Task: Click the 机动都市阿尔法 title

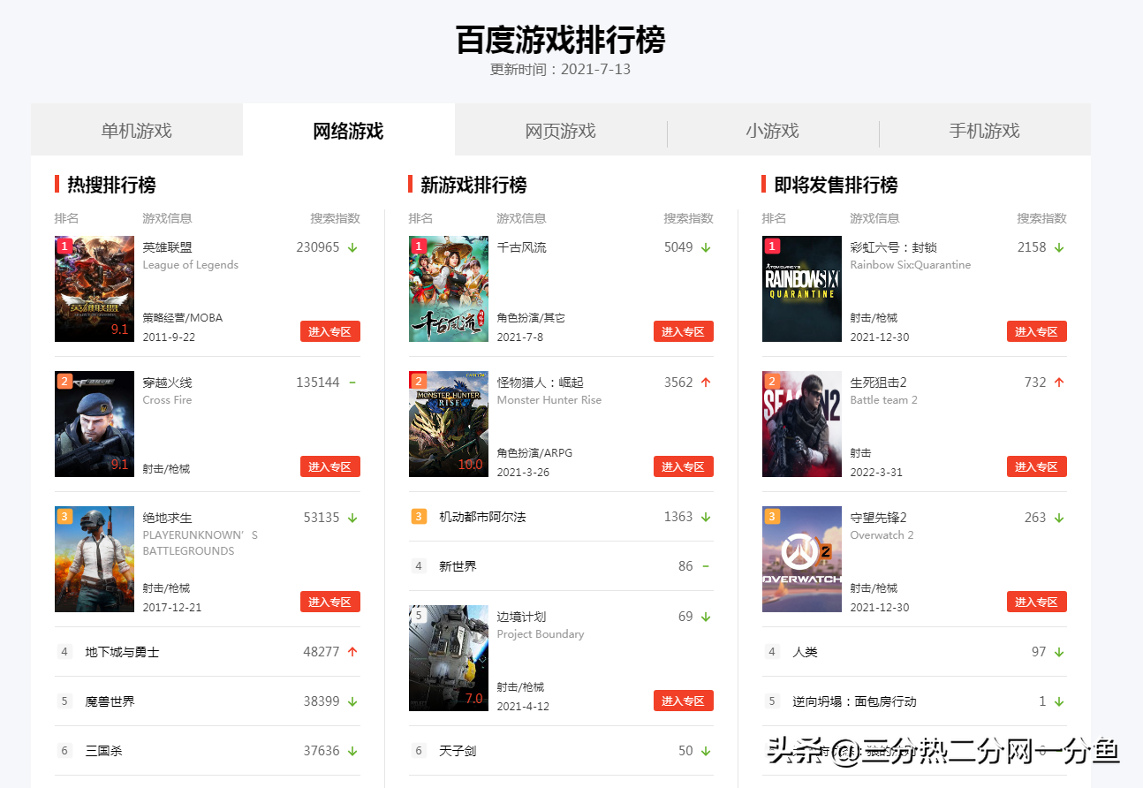Action: click(x=482, y=517)
